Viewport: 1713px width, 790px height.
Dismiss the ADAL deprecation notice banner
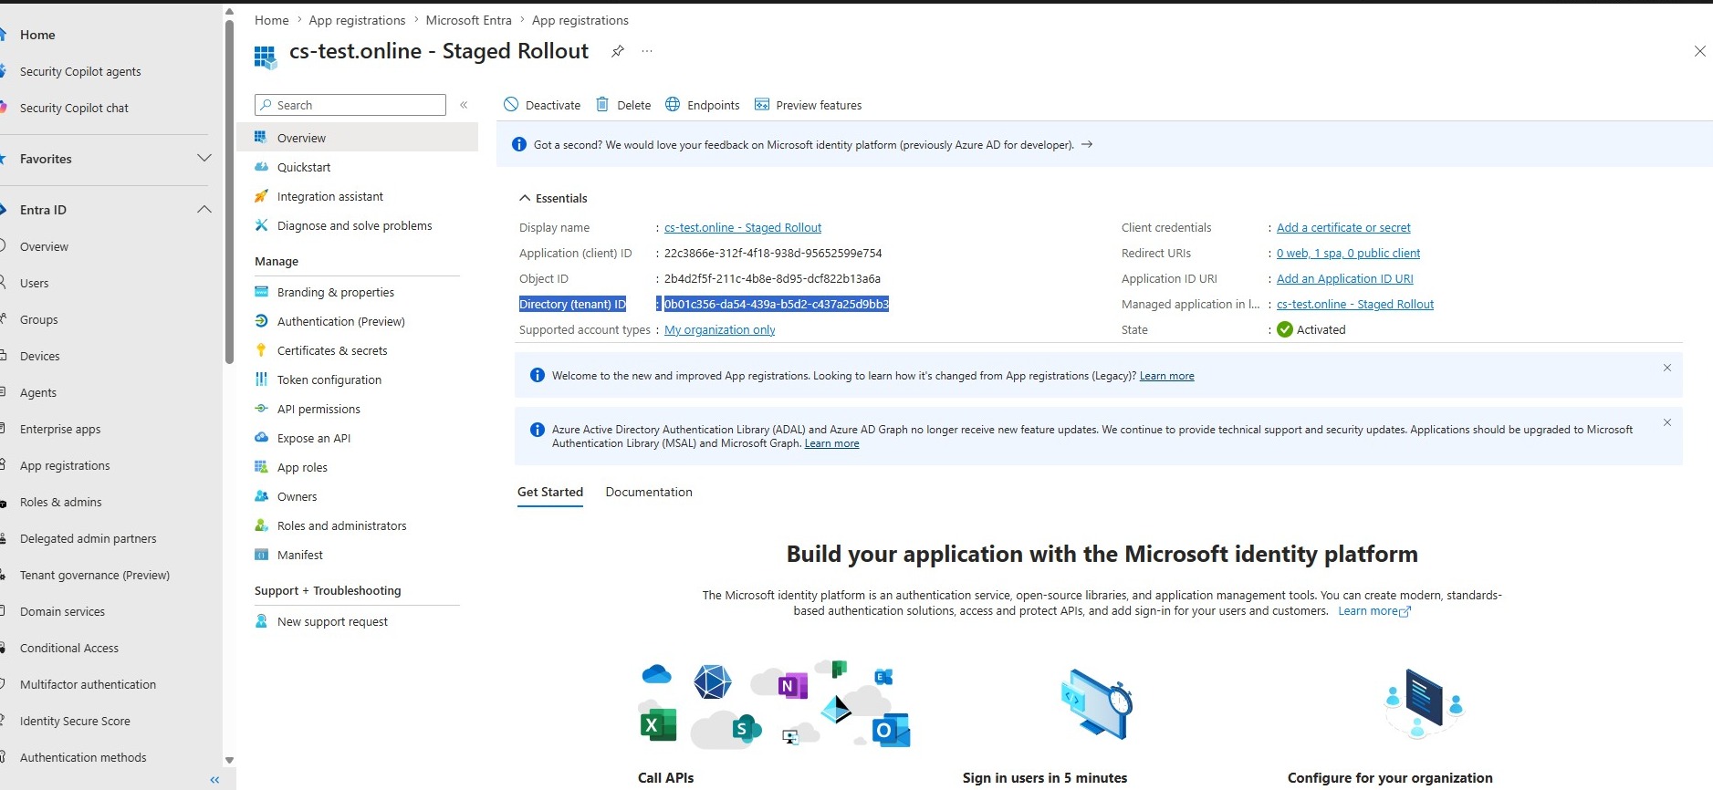click(x=1666, y=422)
